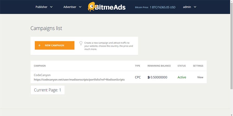Open the admin account dropdown arrow
Viewport: 233px width, 116px height.
click(x=195, y=7)
